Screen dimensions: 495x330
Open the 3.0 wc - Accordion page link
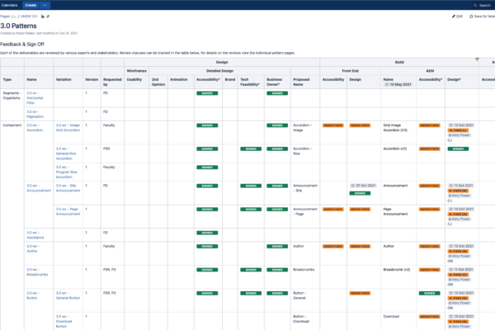(35, 128)
